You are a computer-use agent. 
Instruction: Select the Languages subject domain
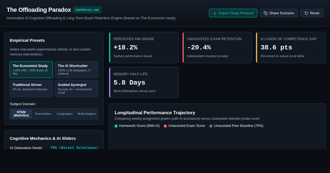tap(65, 114)
